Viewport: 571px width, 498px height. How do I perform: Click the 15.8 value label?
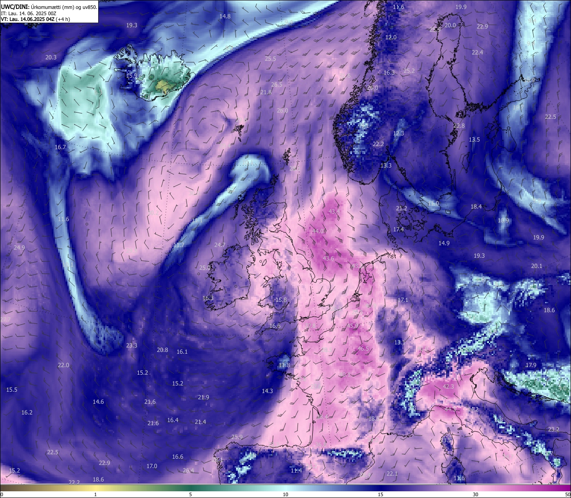pyautogui.click(x=281, y=300)
